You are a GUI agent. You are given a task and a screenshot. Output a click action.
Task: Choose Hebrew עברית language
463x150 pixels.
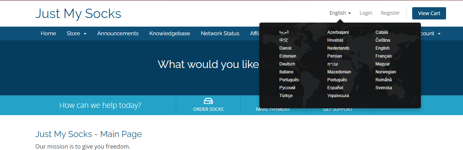coord(333,64)
